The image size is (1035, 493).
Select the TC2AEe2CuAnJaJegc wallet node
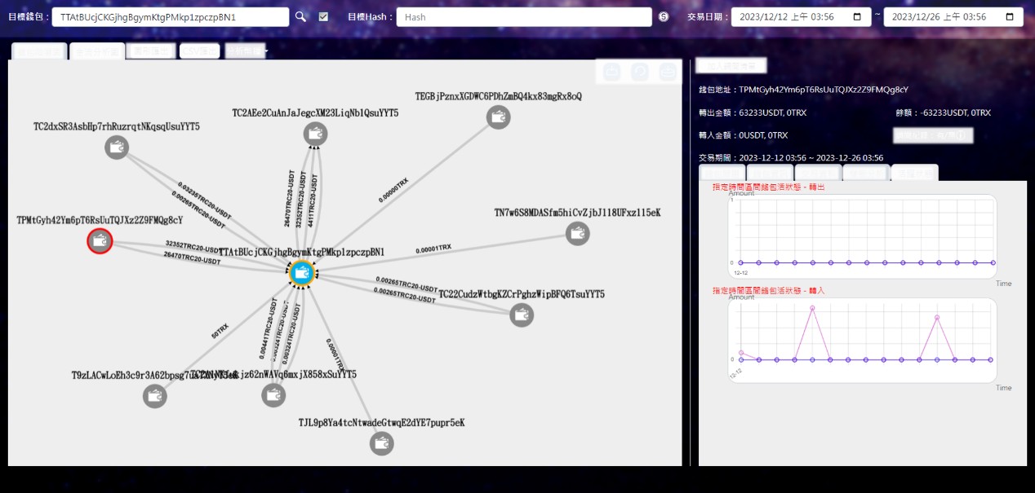tap(315, 134)
